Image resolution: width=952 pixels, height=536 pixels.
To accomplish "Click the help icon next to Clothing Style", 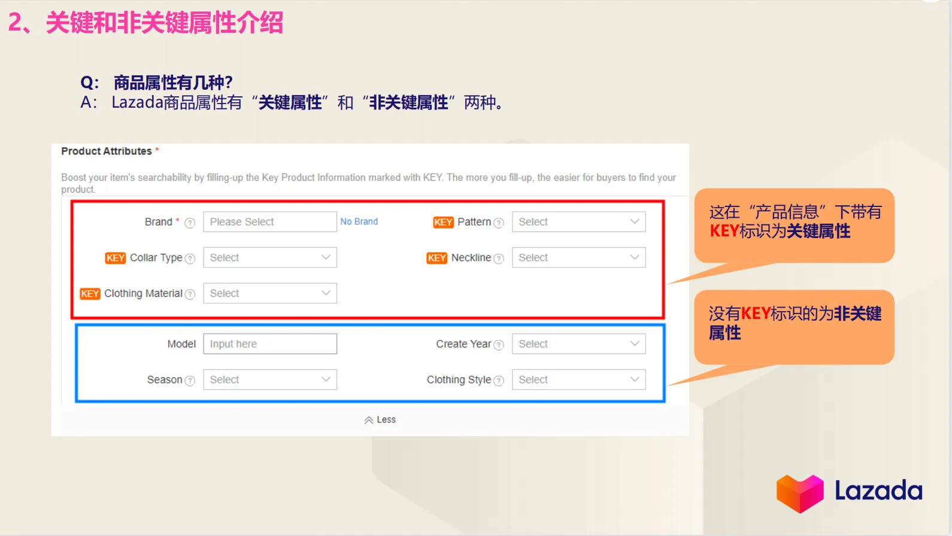I will click(x=498, y=380).
